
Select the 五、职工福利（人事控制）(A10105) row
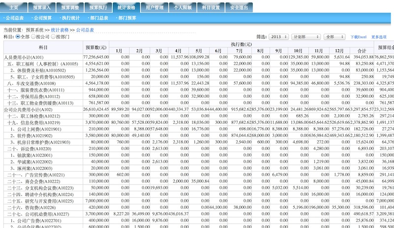coord(43,64)
